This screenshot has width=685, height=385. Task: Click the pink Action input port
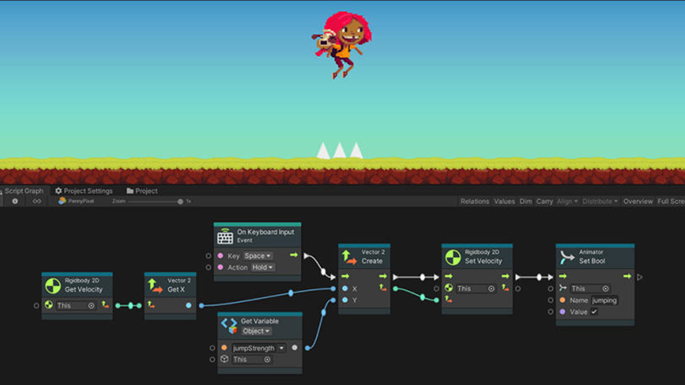(x=220, y=267)
